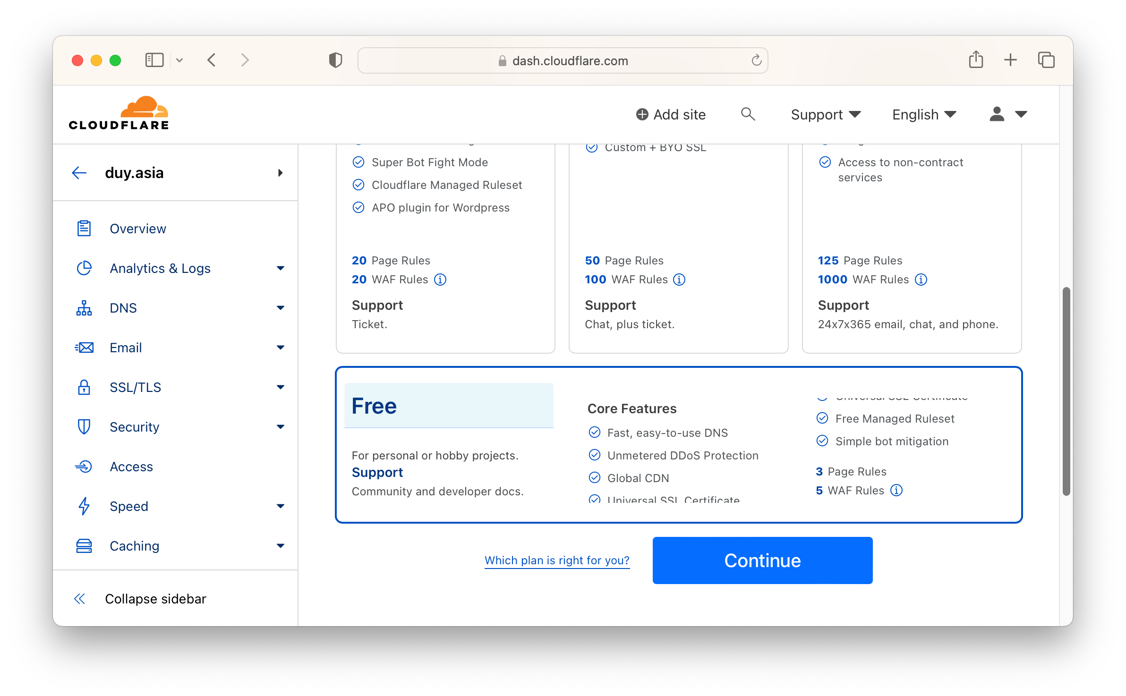Open the Overview page icon in sidebar
Screen dimensions: 1126x696
pyautogui.click(x=84, y=228)
